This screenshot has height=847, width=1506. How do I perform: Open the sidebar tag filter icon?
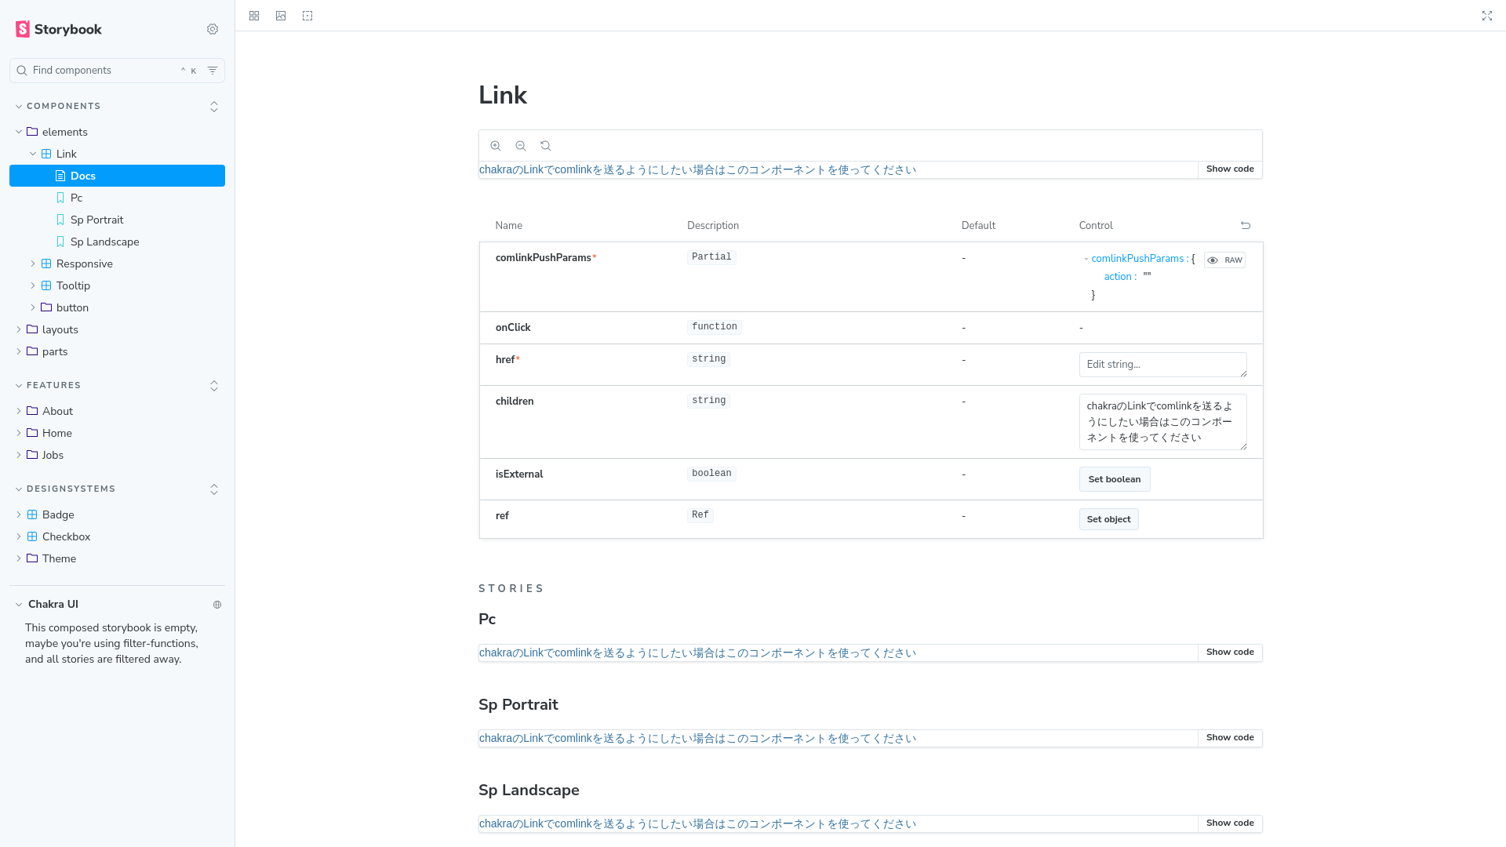pyautogui.click(x=213, y=71)
